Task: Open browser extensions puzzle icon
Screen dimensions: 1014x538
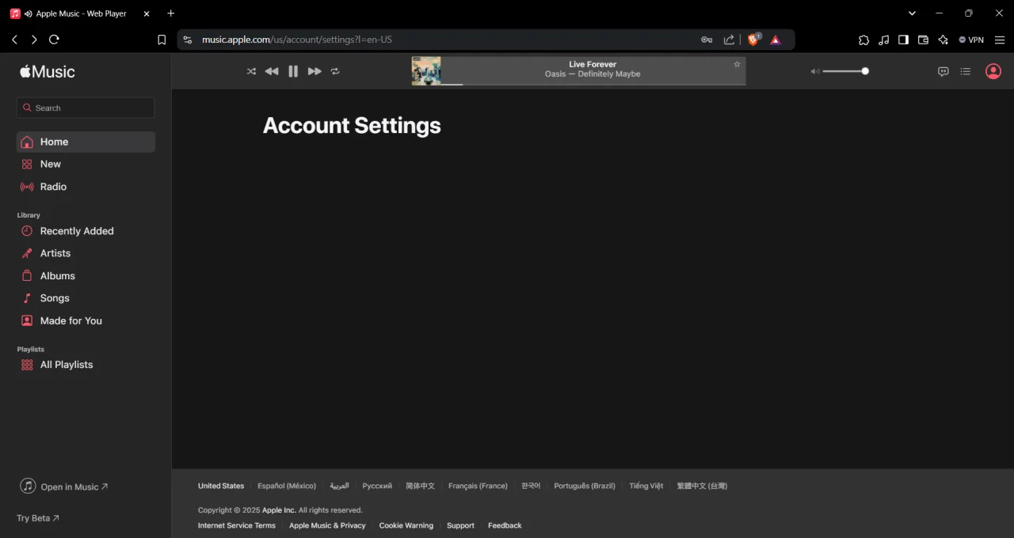Action: point(863,40)
